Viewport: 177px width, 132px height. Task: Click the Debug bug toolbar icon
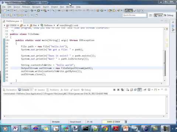click(x=32, y=11)
